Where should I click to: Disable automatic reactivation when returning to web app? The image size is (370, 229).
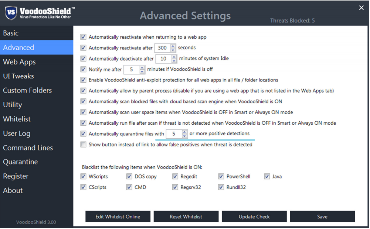[x=83, y=37]
